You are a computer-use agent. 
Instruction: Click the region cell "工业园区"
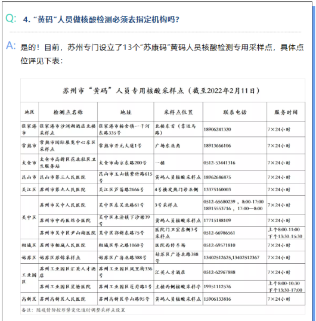29,278
